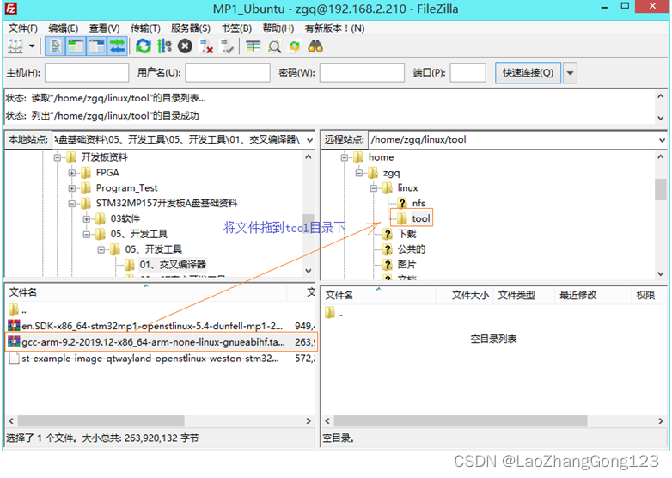Expand the 03软件 folder node
The height and width of the screenshot is (478, 672).
86,219
